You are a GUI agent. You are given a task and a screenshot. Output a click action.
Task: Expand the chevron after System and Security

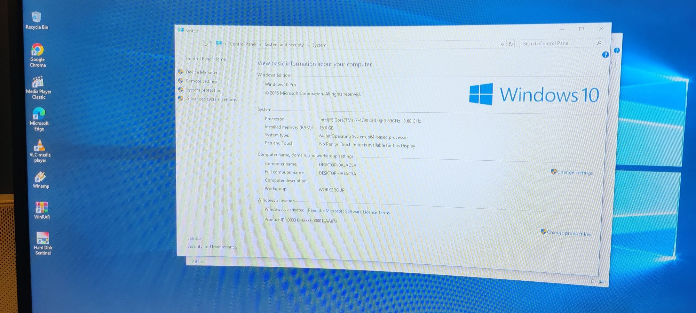[x=308, y=45]
